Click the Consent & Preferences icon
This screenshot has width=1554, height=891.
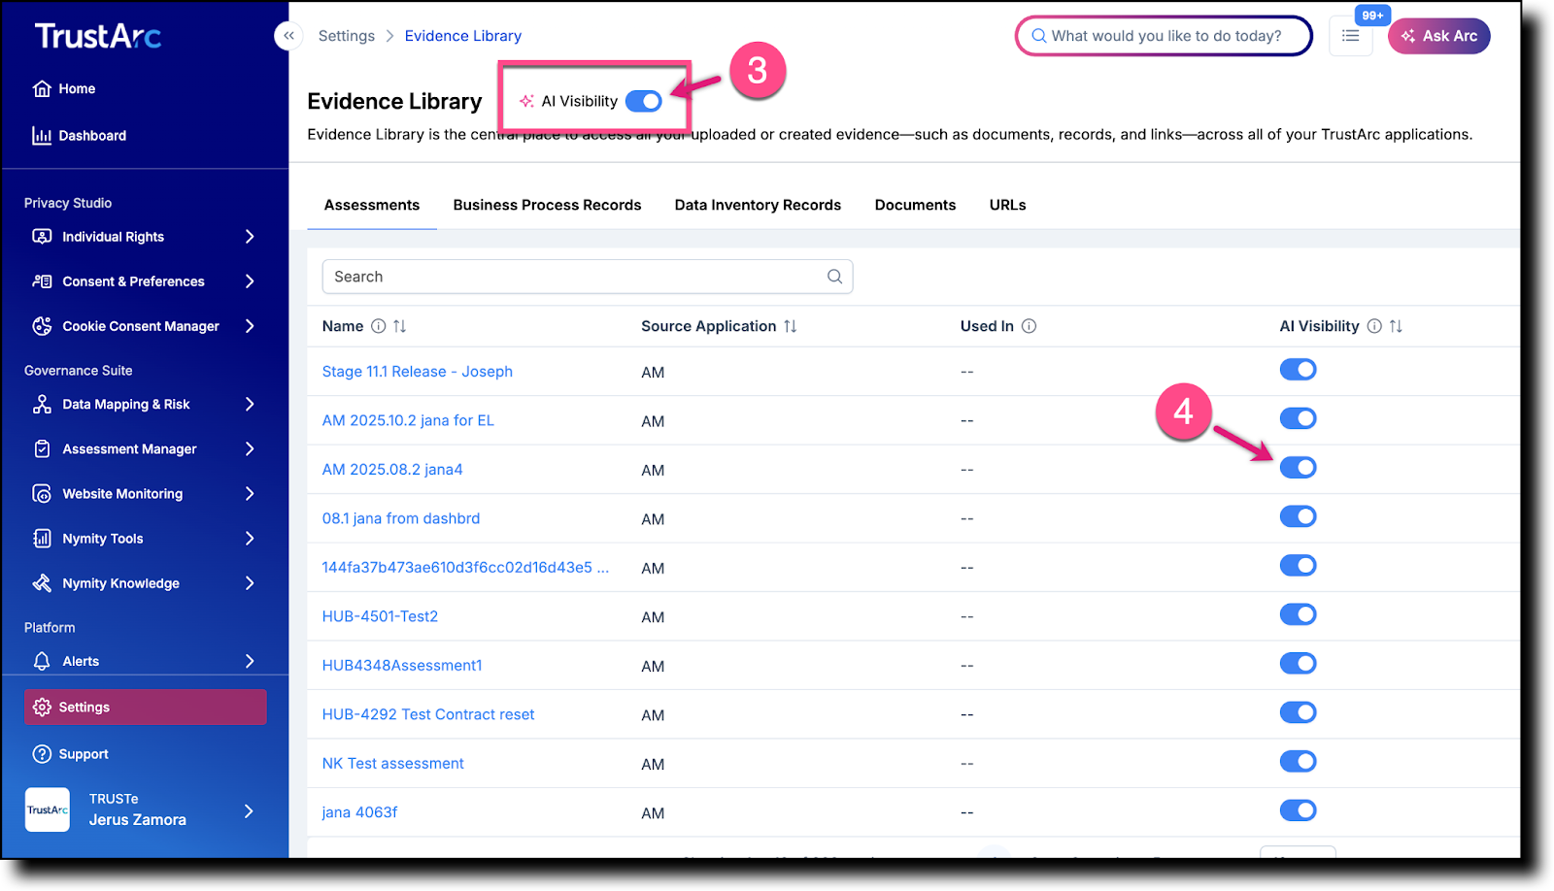[42, 281]
